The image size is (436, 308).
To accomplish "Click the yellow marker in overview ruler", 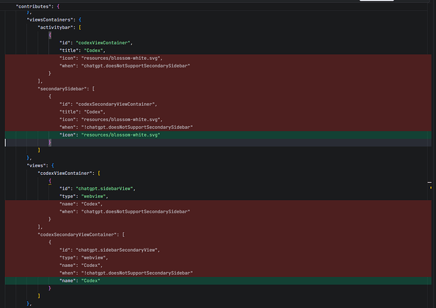I will point(431,187).
